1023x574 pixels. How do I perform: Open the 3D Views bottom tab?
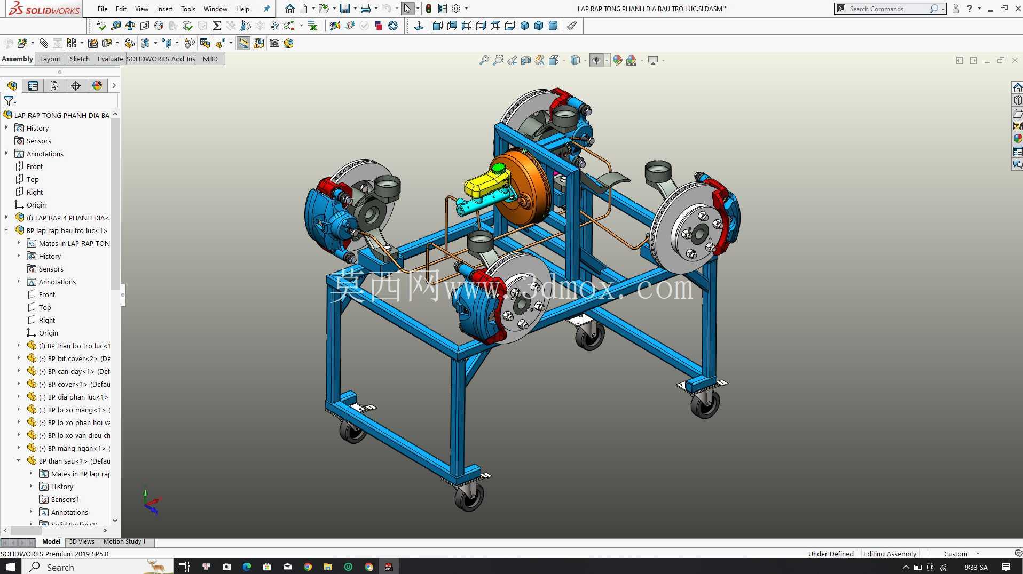82,541
